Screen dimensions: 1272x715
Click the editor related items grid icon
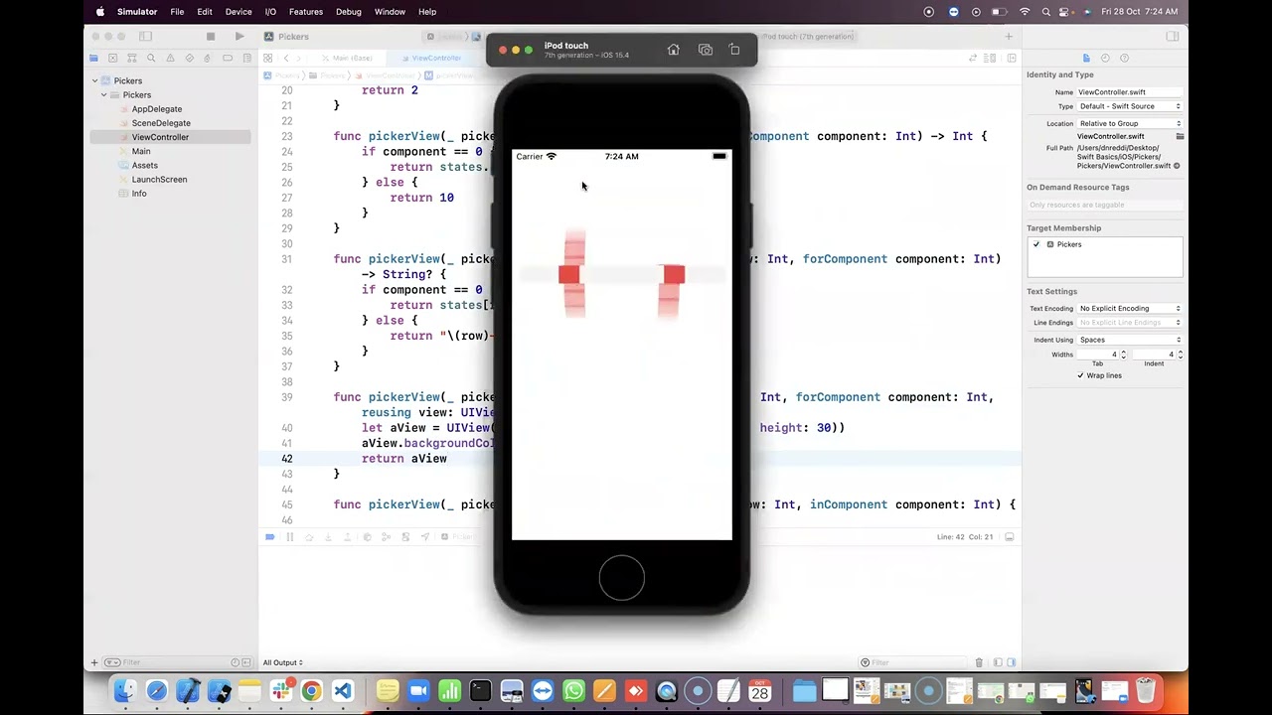[x=270, y=59]
